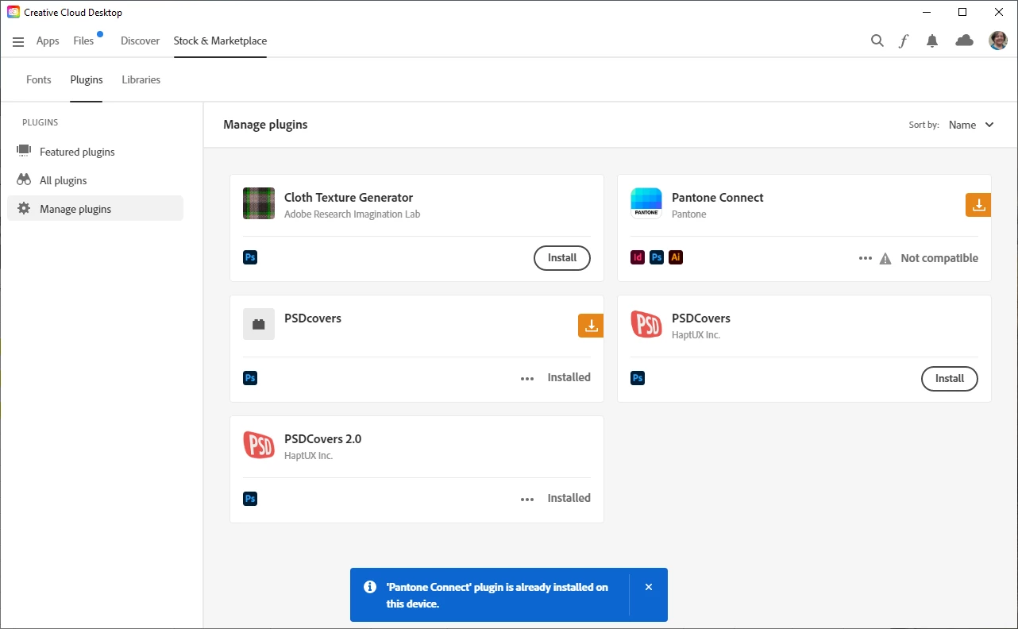This screenshot has width=1018, height=629.
Task: Open the user profile avatar
Action: (x=998, y=41)
